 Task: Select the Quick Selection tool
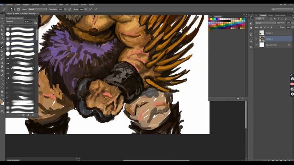[2, 30]
